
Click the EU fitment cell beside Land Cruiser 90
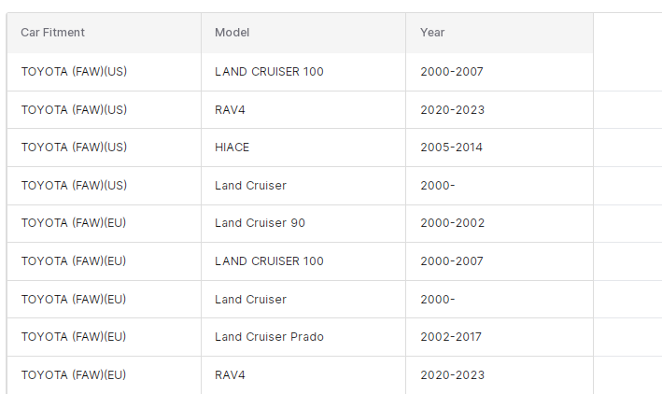[x=74, y=223]
